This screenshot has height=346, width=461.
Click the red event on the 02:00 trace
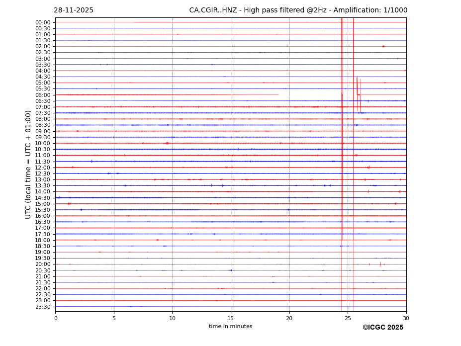383,46
